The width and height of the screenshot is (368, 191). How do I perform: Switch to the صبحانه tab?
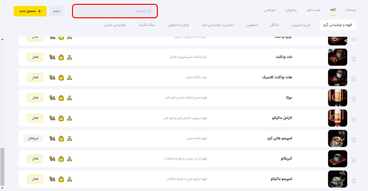tap(351, 10)
